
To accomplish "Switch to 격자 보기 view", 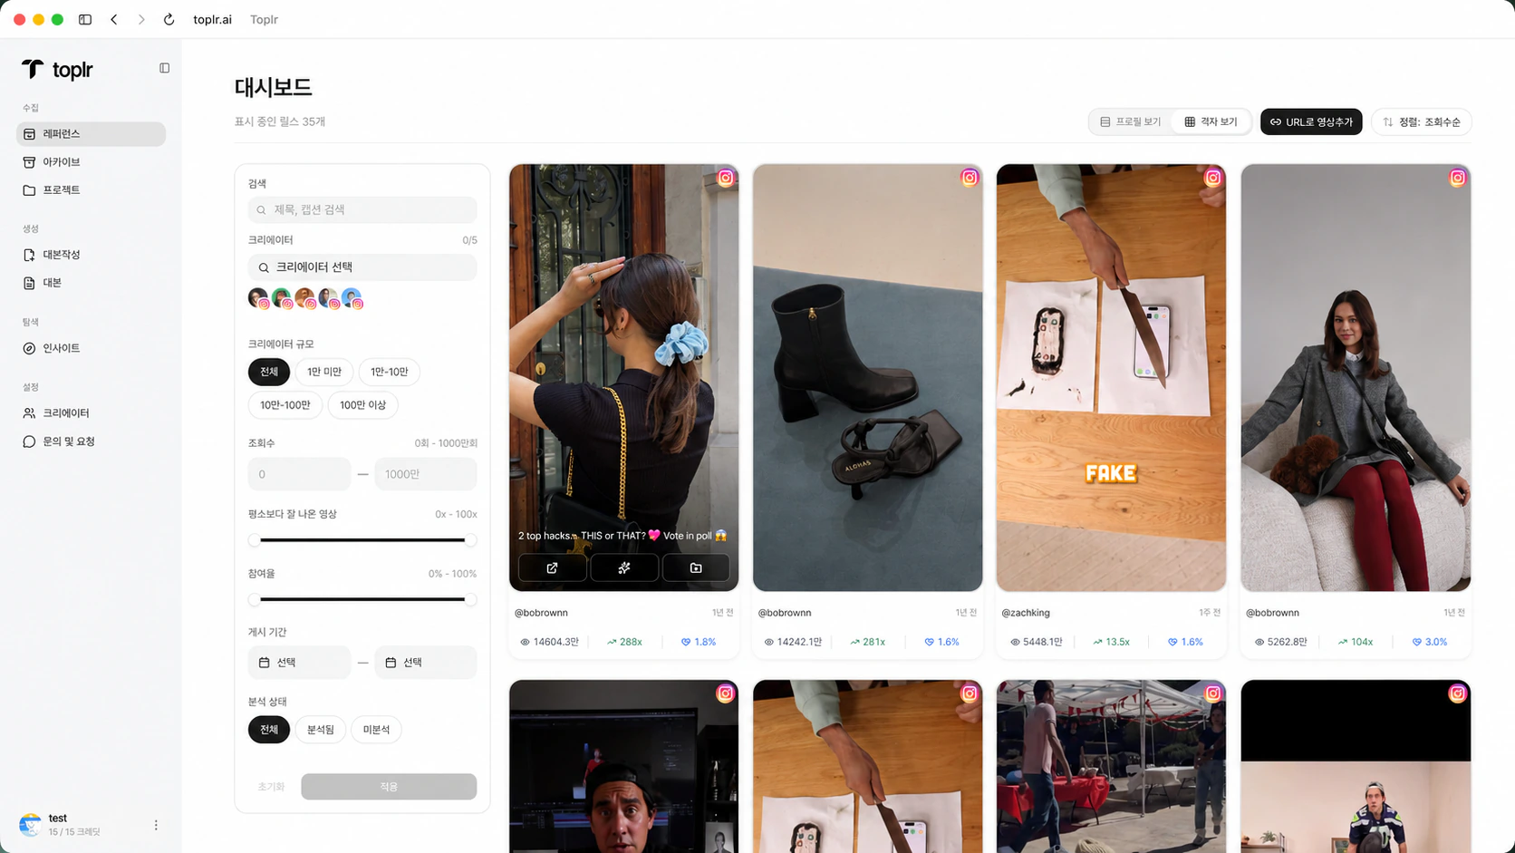I will 1211,121.
